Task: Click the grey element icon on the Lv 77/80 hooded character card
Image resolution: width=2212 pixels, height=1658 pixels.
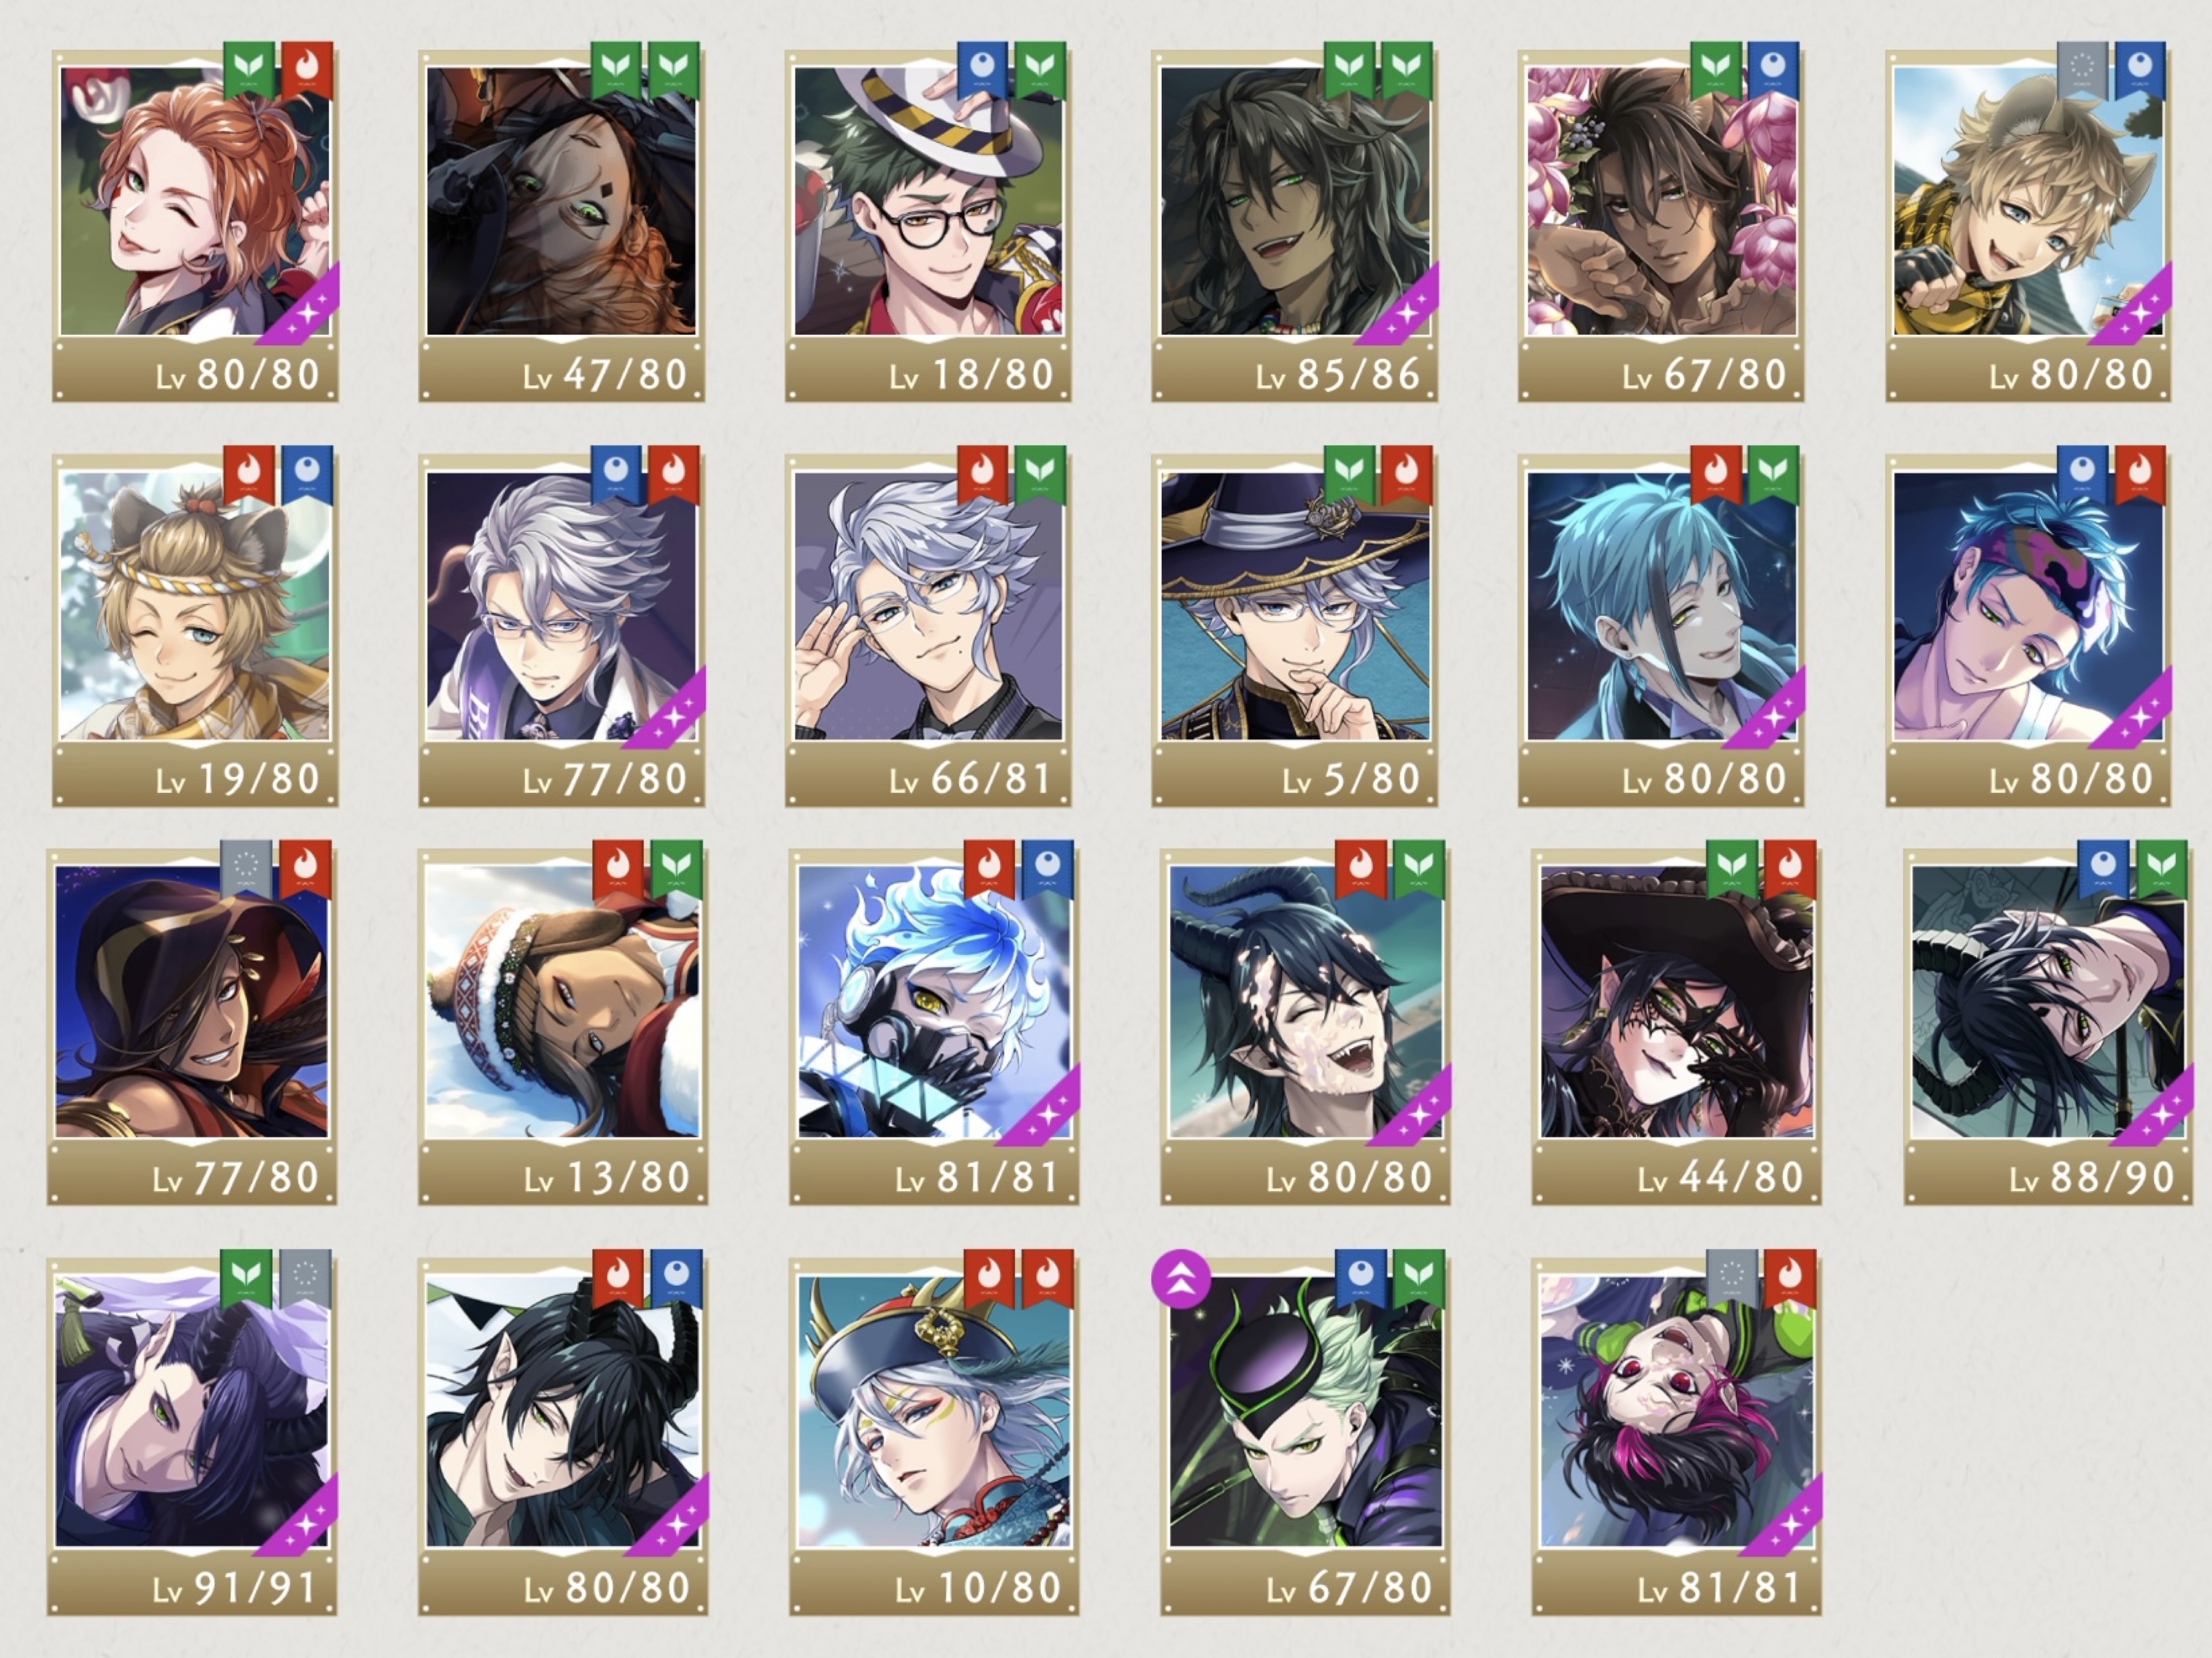Action: click(x=247, y=867)
